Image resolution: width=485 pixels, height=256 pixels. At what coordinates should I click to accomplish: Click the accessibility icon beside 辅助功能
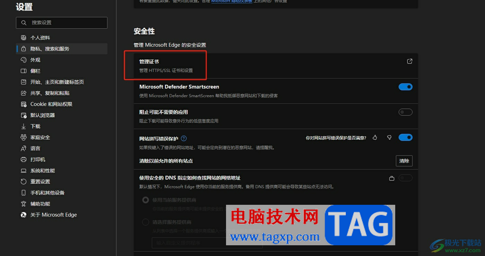(x=24, y=204)
